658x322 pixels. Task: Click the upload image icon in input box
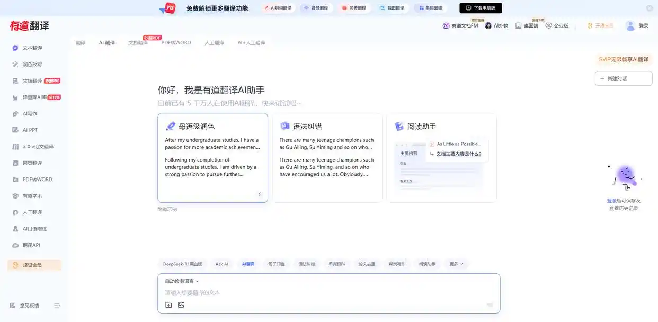pos(181,305)
